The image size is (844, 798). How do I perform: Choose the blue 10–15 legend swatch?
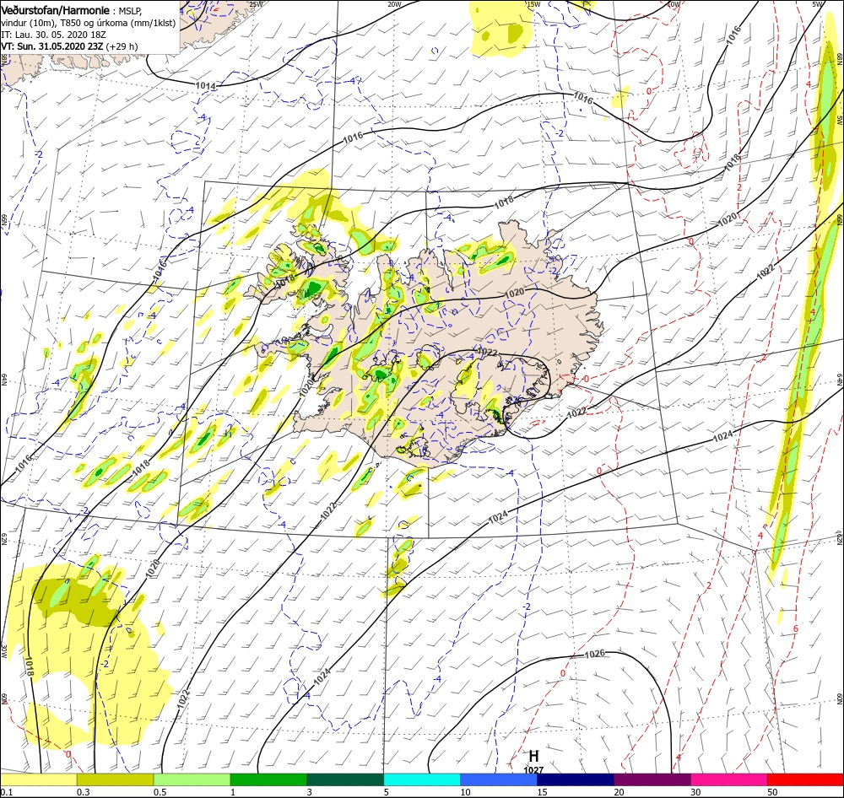pyautogui.click(x=499, y=779)
